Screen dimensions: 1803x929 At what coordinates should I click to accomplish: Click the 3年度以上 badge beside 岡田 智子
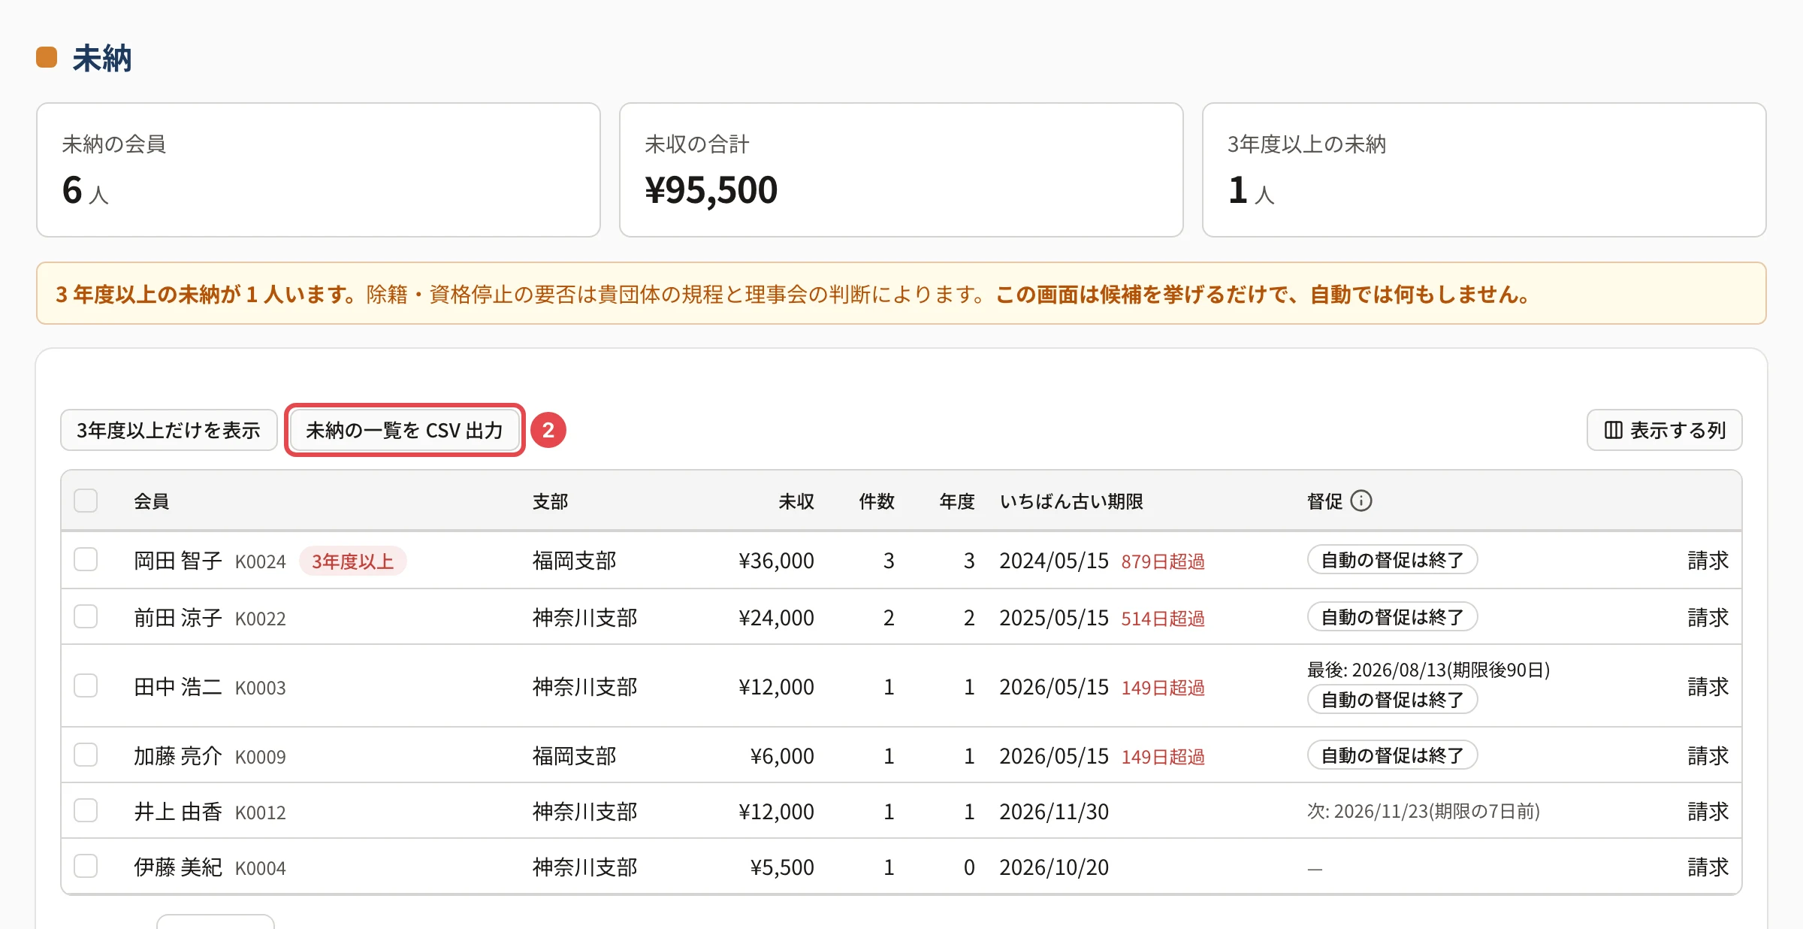click(352, 561)
